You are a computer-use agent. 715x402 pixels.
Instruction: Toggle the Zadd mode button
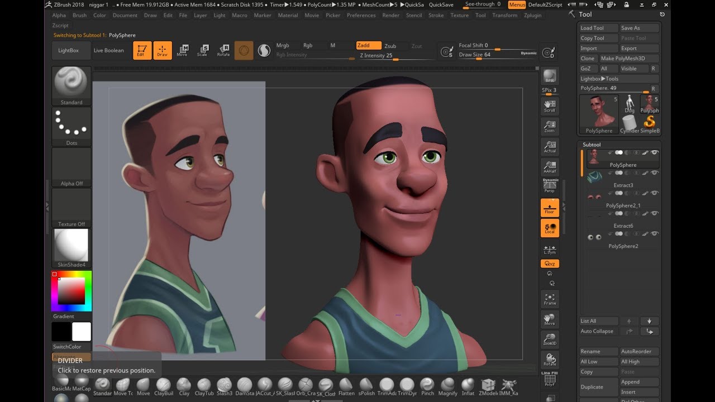click(x=369, y=46)
